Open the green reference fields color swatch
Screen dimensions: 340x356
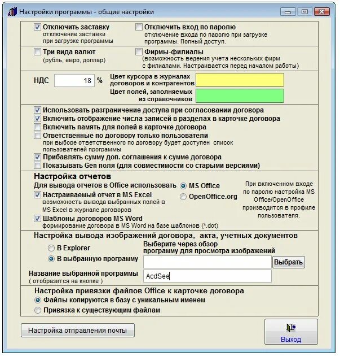click(240, 96)
